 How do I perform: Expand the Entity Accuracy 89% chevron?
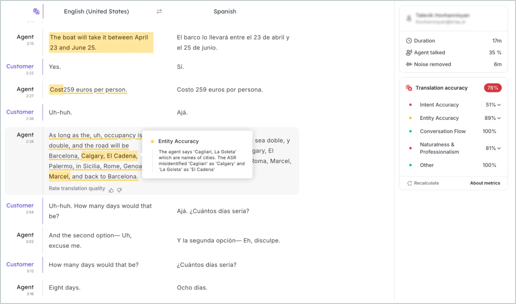pos(499,118)
